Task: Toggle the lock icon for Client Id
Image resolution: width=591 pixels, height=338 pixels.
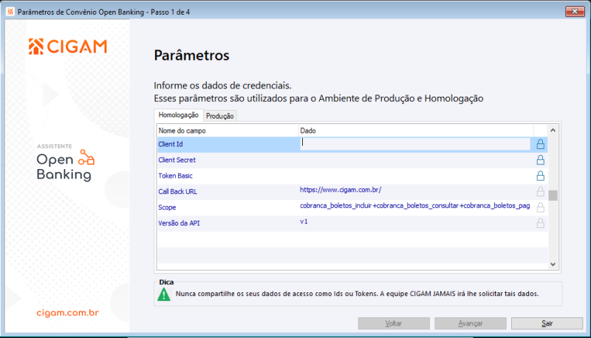Action: [540, 144]
